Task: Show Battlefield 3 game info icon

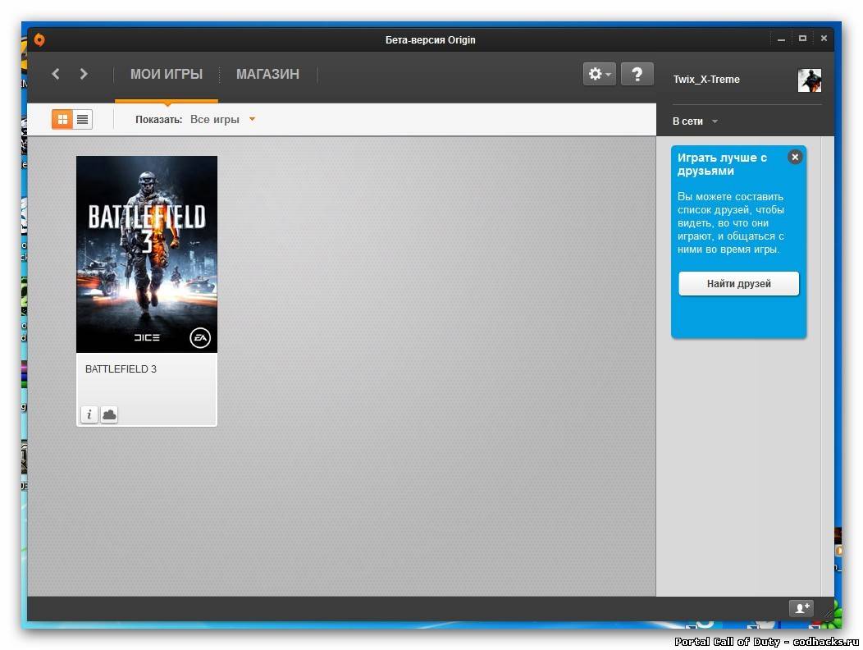Action: coord(89,414)
